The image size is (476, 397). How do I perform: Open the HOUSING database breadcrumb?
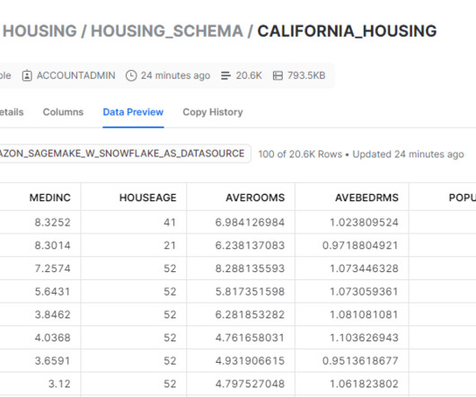[40, 31]
